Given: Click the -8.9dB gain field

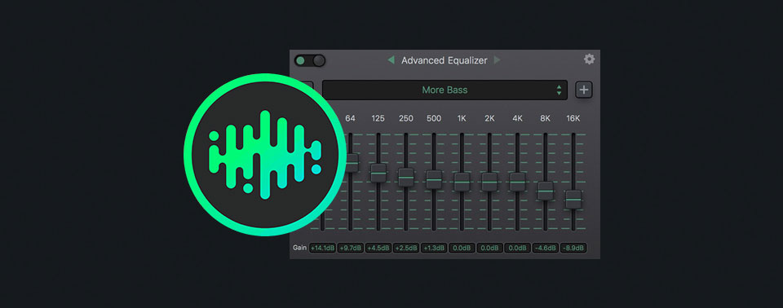Looking at the screenshot, I should [x=573, y=248].
